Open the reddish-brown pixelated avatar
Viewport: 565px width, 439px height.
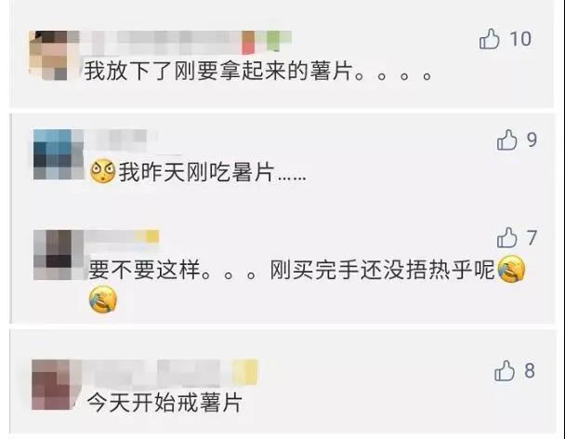point(56,384)
